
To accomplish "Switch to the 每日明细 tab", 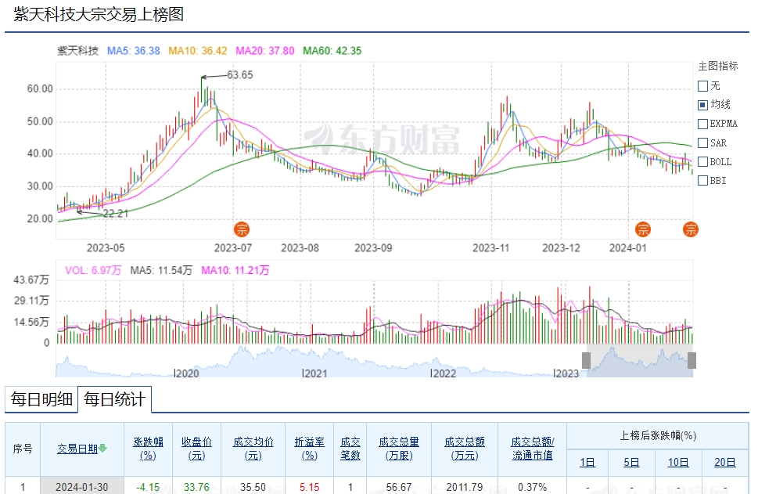I will [41, 400].
